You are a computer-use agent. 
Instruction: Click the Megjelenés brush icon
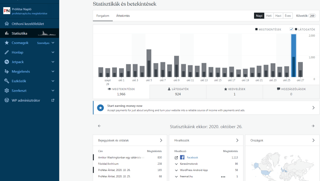7,72
